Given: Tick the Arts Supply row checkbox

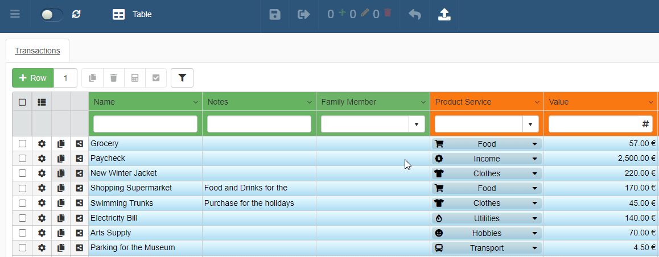Looking at the screenshot, I should click(x=22, y=233).
